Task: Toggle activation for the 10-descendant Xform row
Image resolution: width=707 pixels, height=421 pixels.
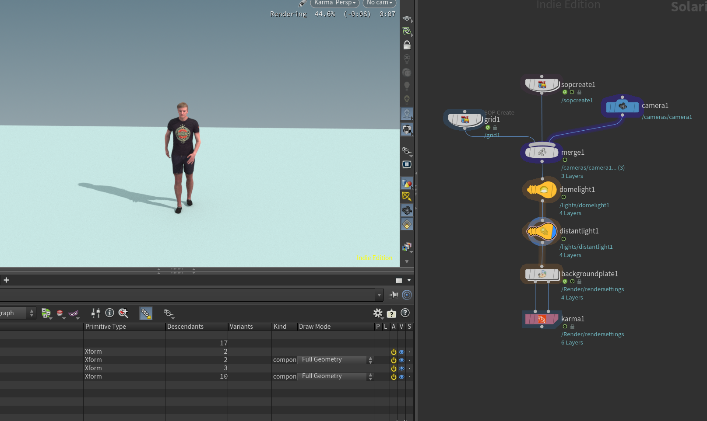Action: pyautogui.click(x=394, y=377)
